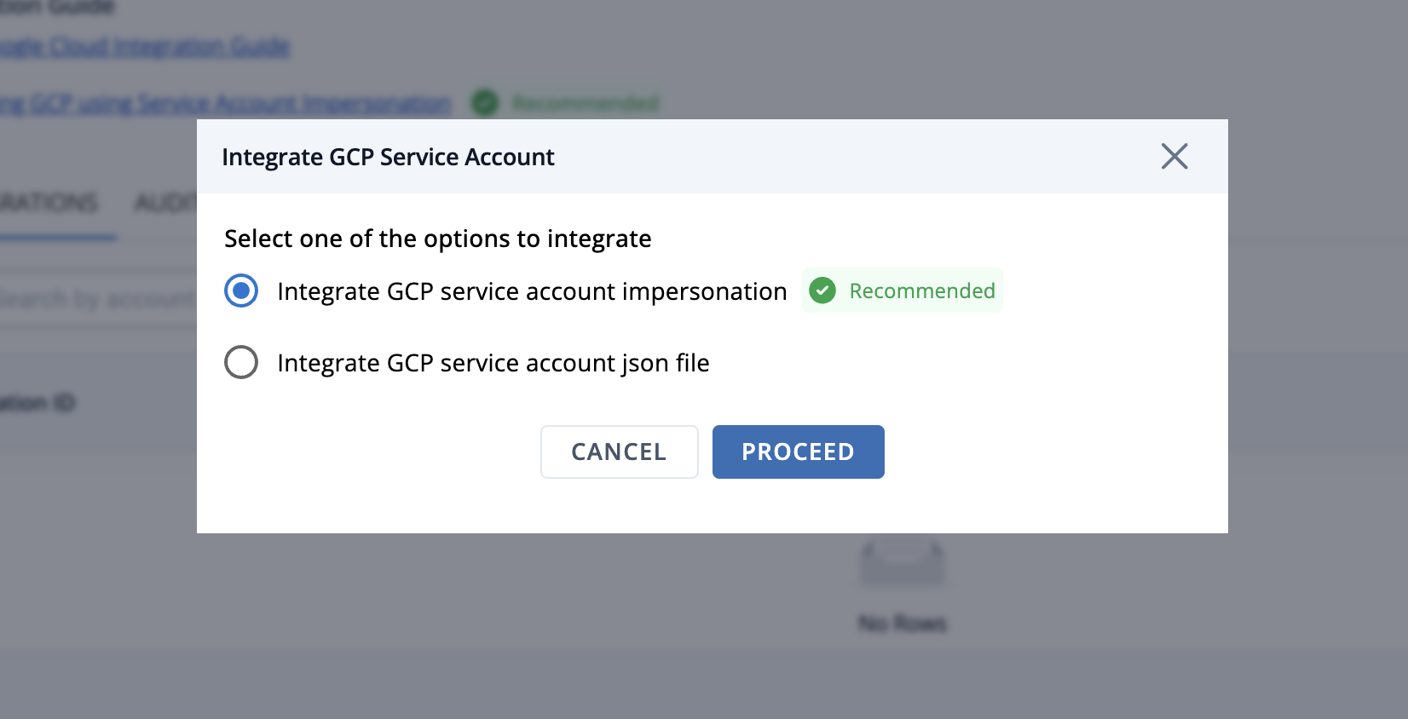
Task: Click 'Integrate GCP service account impersonation' label
Action: tap(532, 291)
